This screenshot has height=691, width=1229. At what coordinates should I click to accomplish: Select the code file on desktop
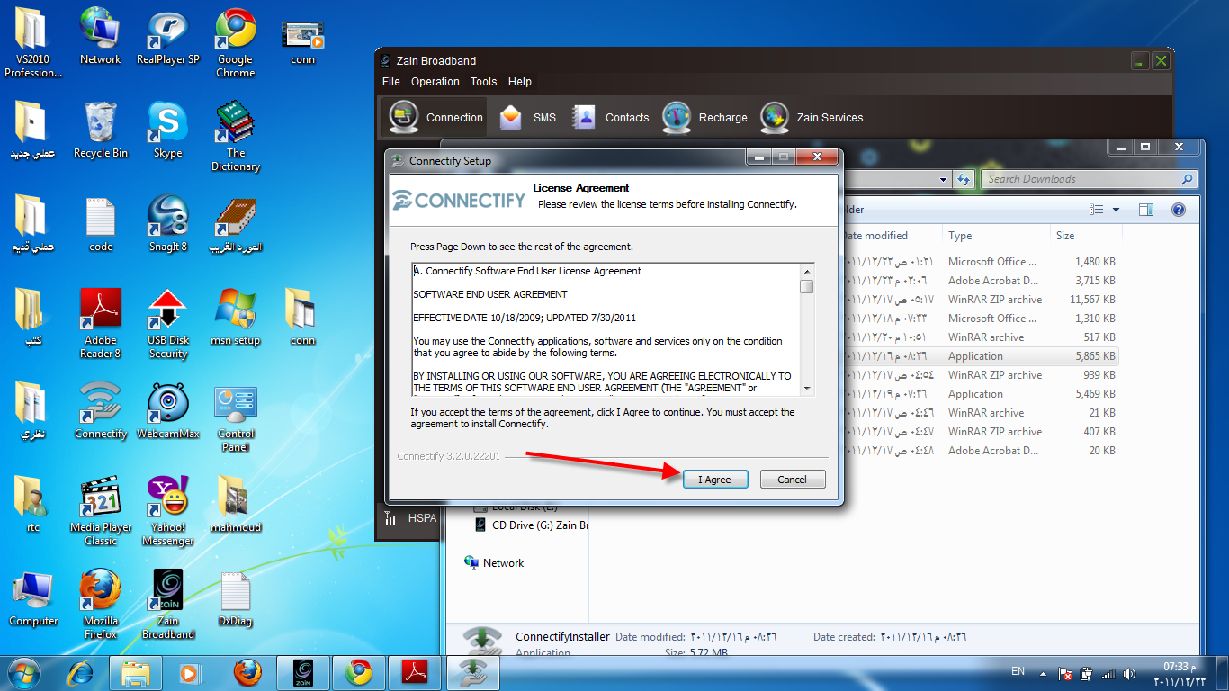tap(101, 224)
